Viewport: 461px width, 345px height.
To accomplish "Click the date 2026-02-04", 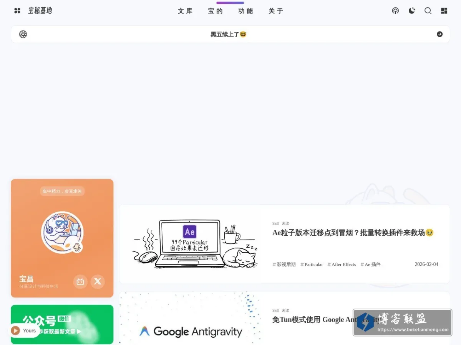I will click(426, 264).
